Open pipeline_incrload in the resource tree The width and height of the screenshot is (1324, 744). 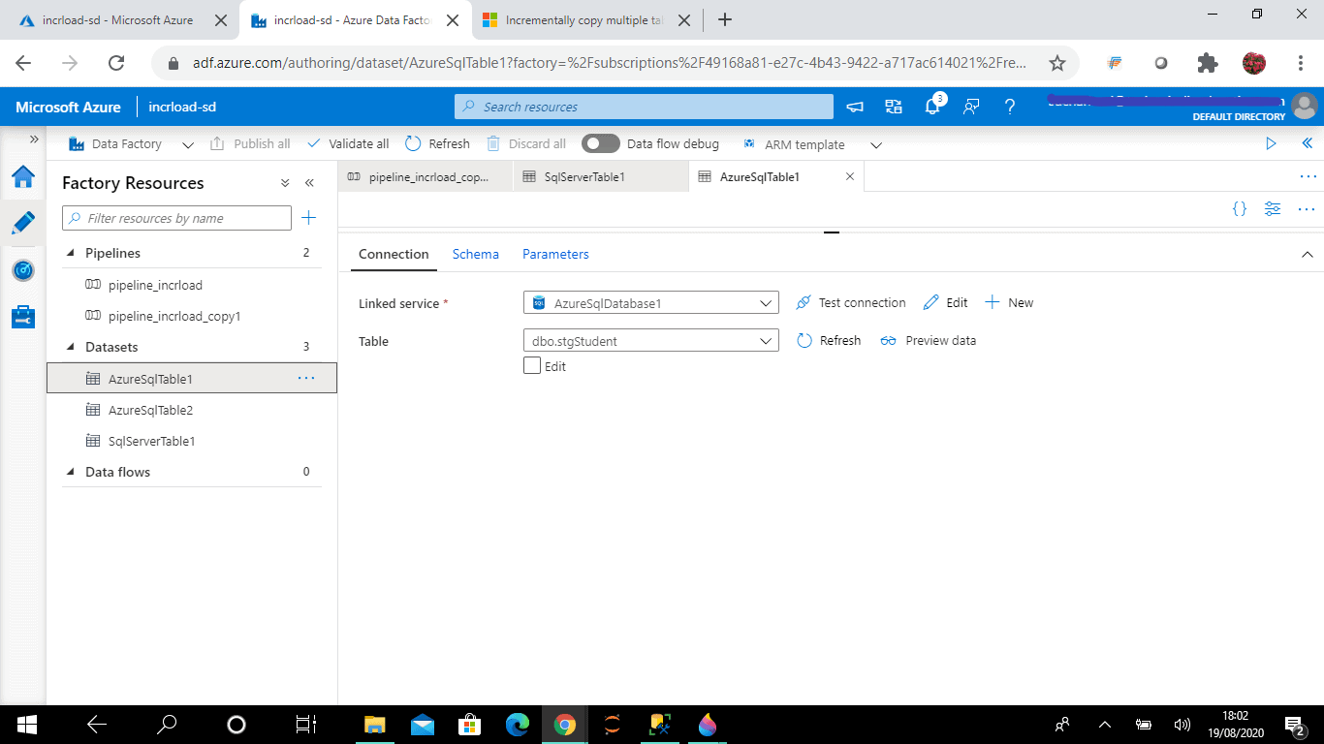[155, 285]
